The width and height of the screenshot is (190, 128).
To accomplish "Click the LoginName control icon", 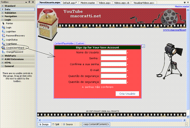I will click(4, 44).
